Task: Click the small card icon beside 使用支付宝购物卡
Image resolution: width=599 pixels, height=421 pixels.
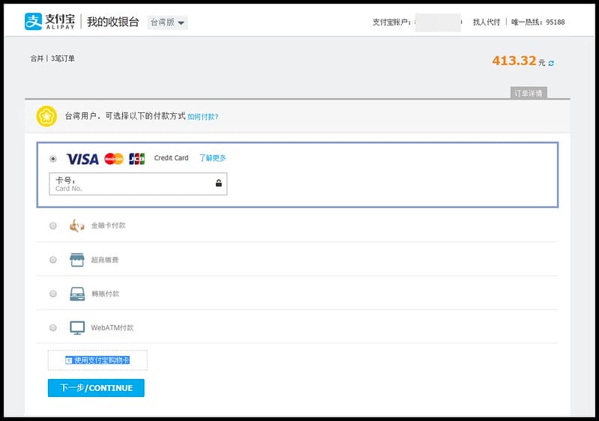Action: pyautogui.click(x=69, y=360)
